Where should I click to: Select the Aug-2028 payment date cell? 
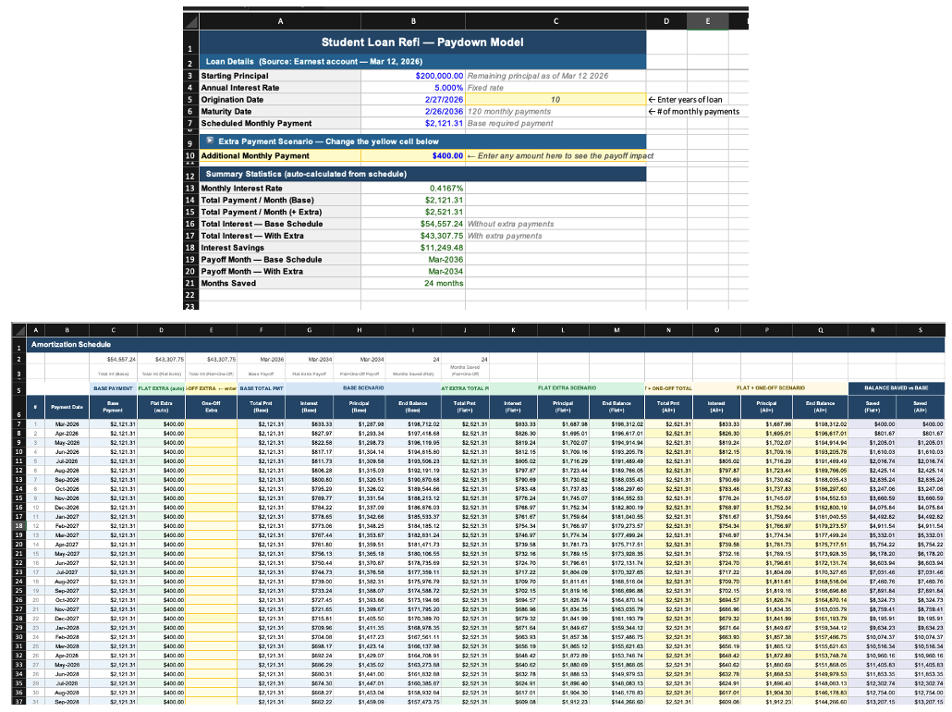[67, 693]
